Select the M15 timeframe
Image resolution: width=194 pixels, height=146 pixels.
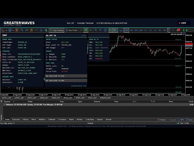(136, 30)
